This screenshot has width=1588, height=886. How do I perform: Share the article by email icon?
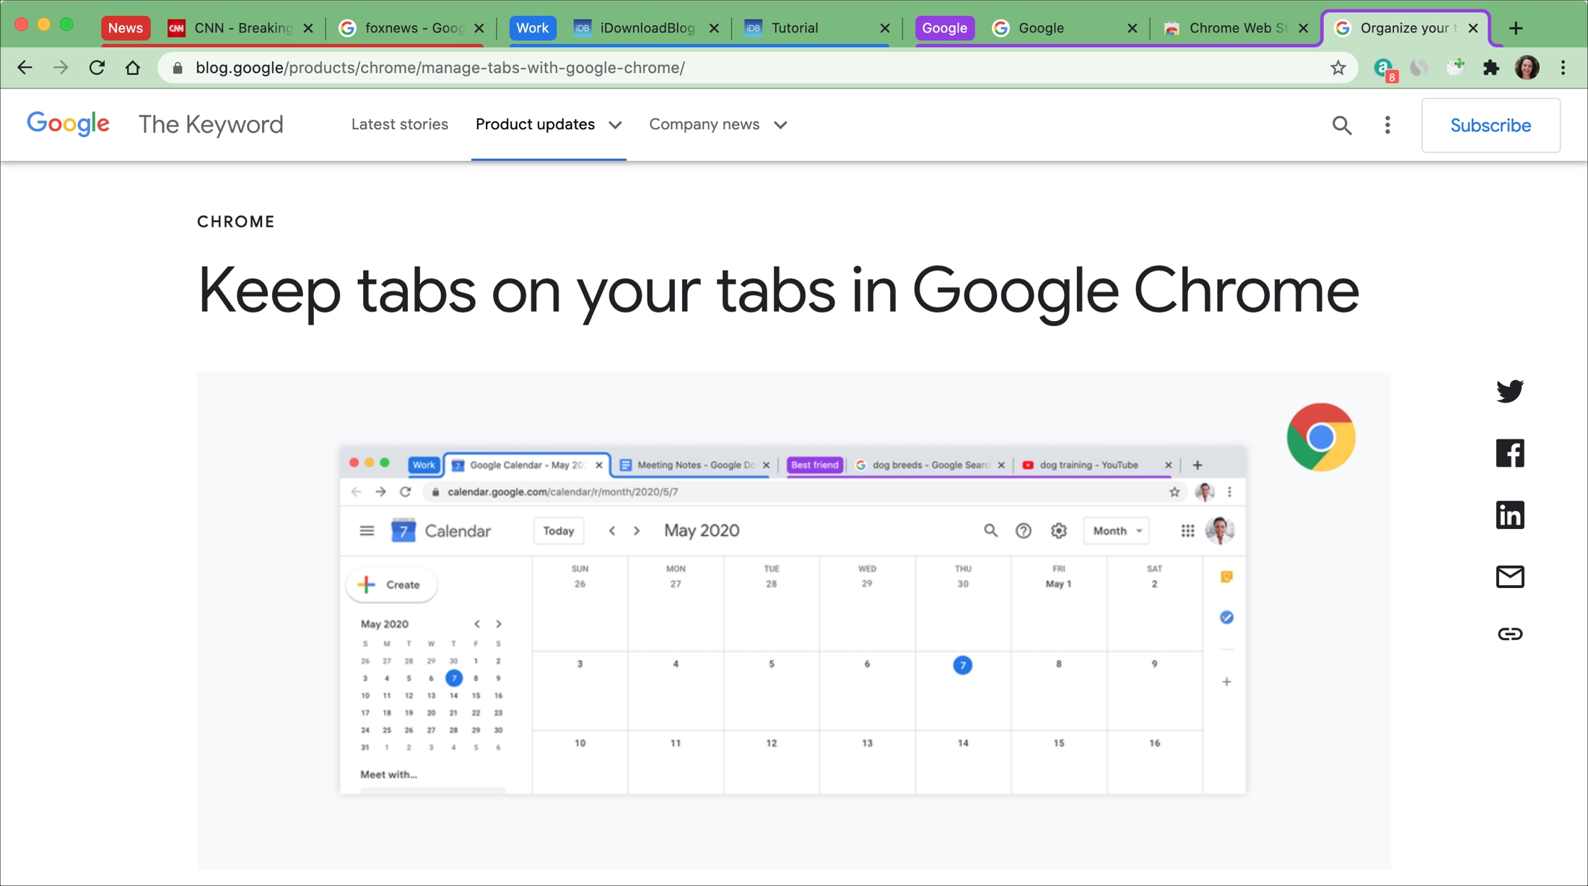click(1510, 576)
